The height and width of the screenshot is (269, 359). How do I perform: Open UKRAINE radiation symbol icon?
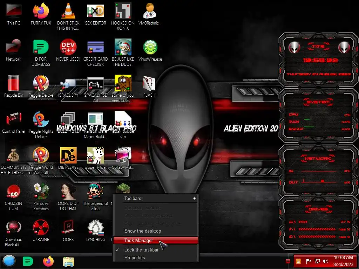click(41, 227)
